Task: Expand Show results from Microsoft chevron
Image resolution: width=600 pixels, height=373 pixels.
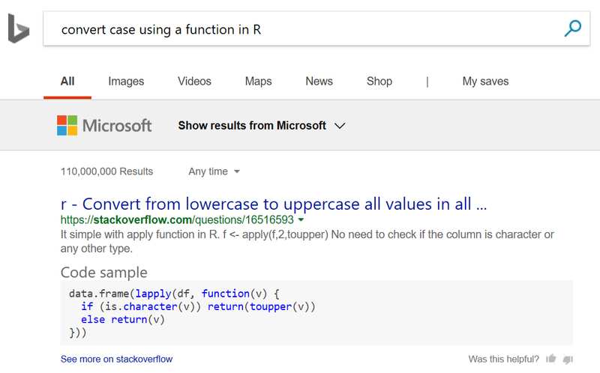Action: click(x=340, y=126)
